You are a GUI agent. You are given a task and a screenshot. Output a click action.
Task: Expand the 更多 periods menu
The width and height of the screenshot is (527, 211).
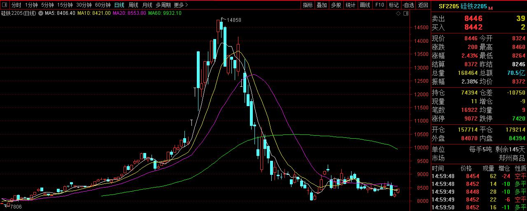click(x=181, y=5)
